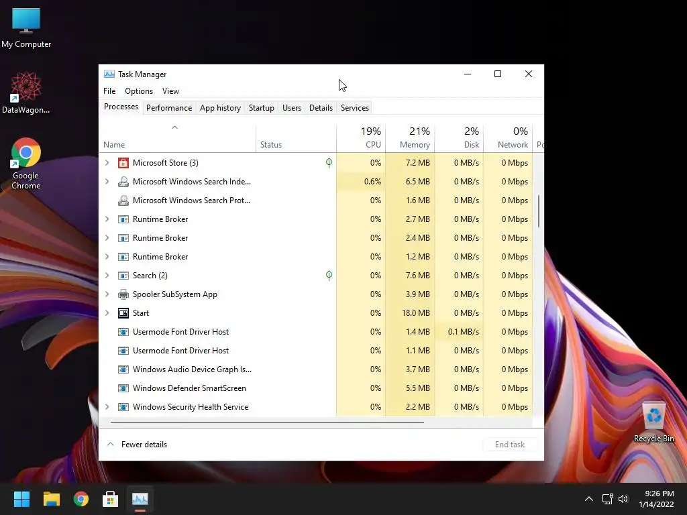Open the DataWagon desktop shortcut
Viewport: 687px width, 515px height.
point(26,93)
